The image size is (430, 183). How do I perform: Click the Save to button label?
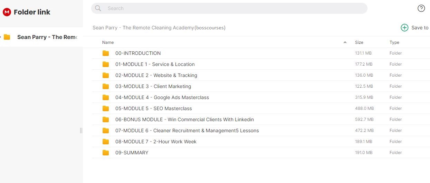[x=420, y=28]
